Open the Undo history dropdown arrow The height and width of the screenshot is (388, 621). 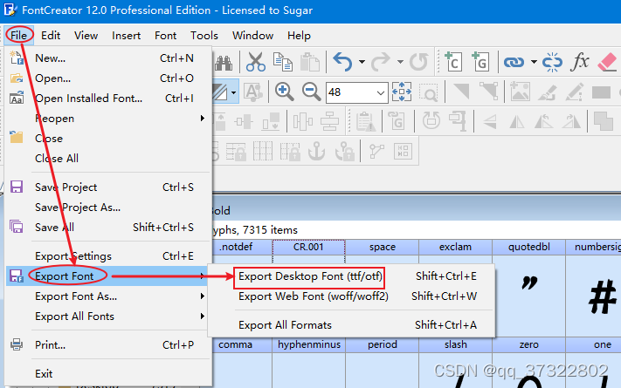tap(362, 62)
